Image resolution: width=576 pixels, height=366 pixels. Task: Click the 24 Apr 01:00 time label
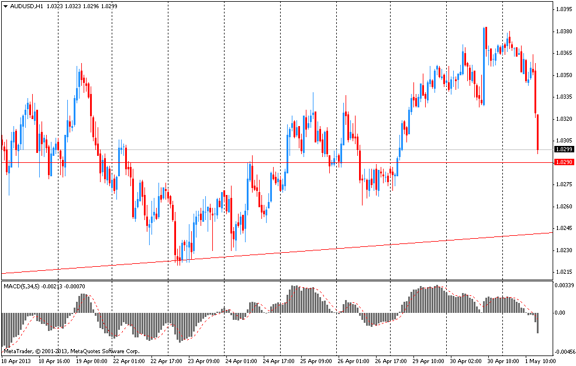(242, 361)
